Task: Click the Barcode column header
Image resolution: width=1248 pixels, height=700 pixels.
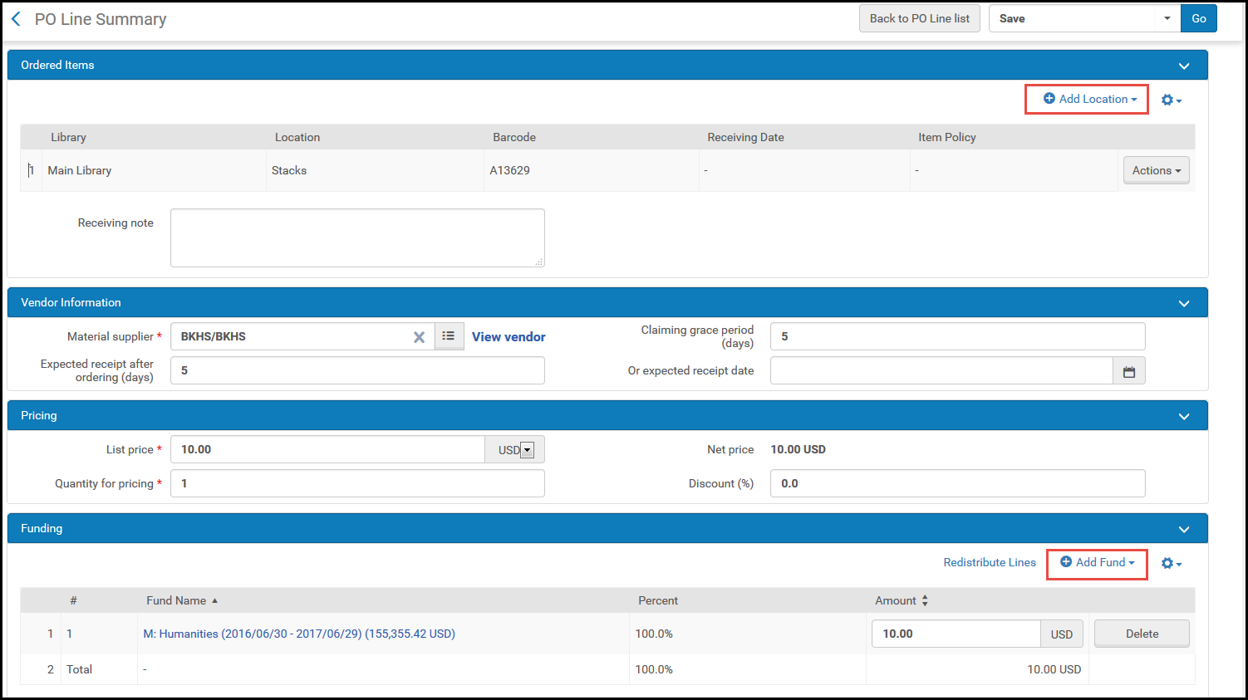Action: click(514, 137)
